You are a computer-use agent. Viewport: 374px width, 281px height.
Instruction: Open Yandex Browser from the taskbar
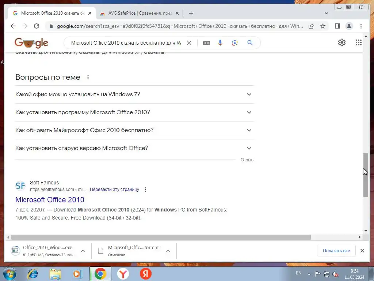123,274
